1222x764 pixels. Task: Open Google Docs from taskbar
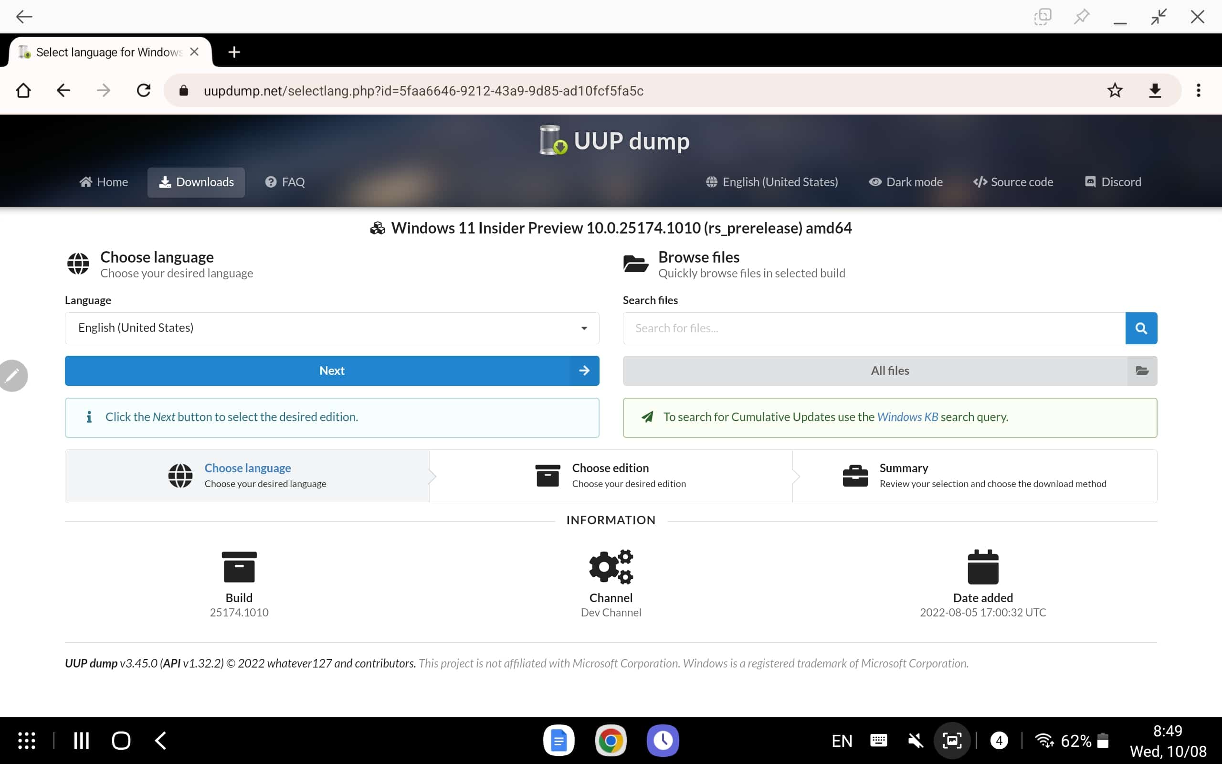pos(558,740)
